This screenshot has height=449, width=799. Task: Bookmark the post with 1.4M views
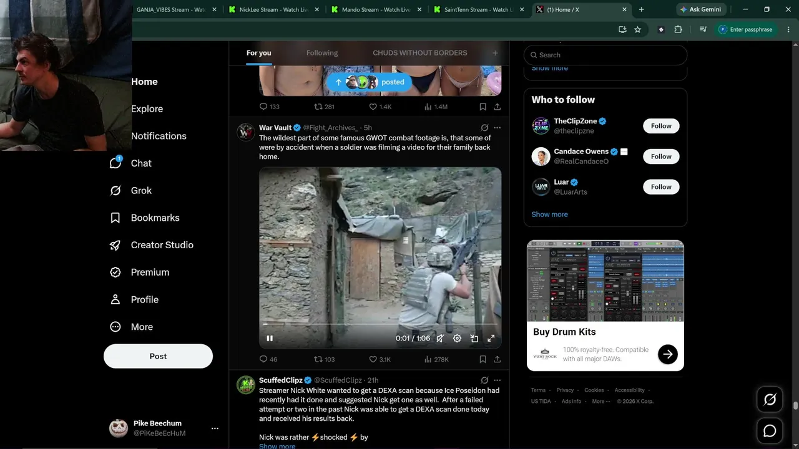click(x=483, y=107)
